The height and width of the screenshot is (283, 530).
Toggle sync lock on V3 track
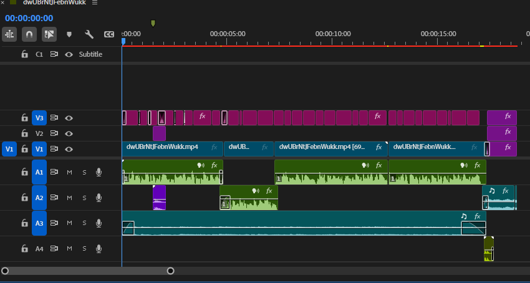54,118
